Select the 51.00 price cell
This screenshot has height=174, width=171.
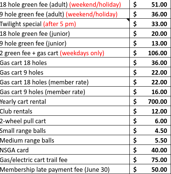click(x=150, y=4)
